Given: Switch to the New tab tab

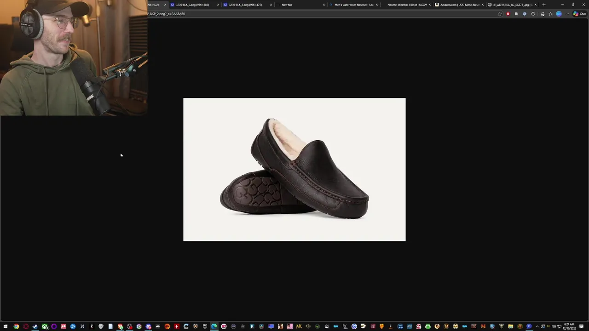Looking at the screenshot, I should coord(301,5).
